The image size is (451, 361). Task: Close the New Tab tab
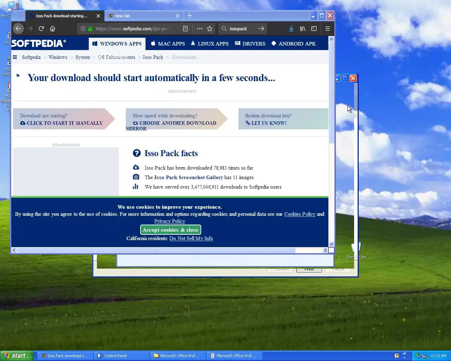tap(178, 16)
